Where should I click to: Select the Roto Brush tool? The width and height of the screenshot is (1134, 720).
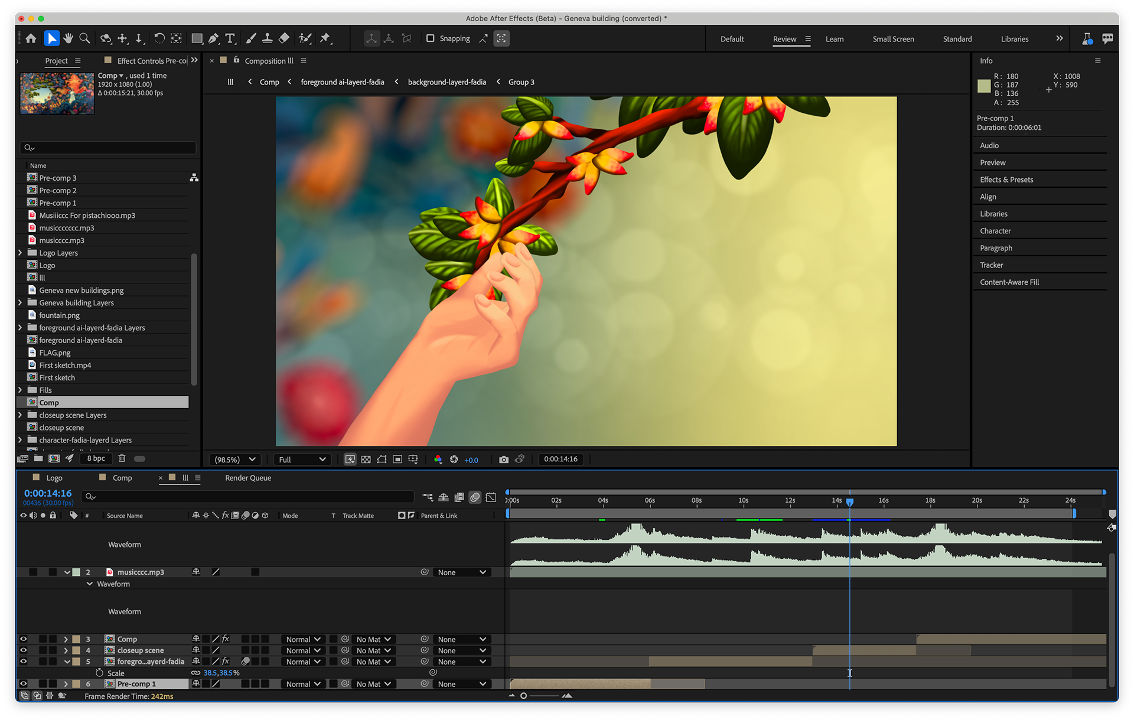[305, 38]
